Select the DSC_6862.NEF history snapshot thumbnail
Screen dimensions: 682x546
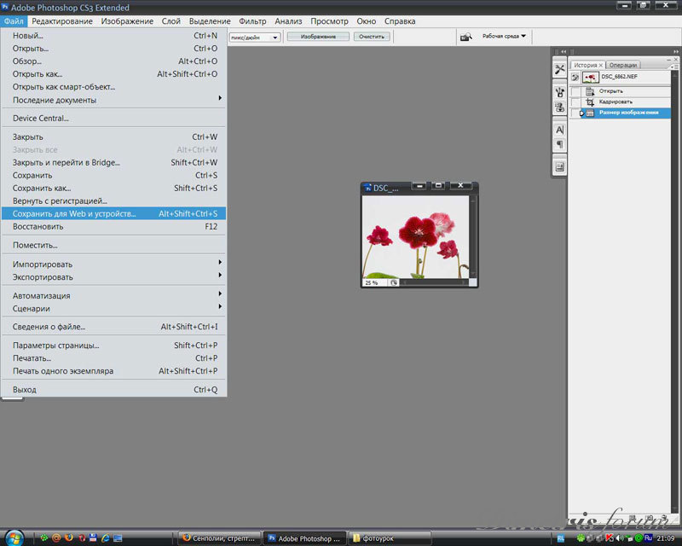click(x=592, y=77)
